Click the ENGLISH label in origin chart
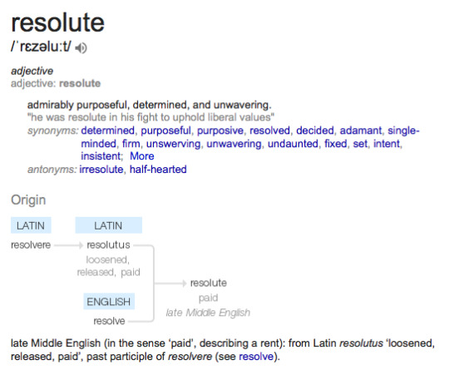The image size is (449, 370). [x=109, y=302]
